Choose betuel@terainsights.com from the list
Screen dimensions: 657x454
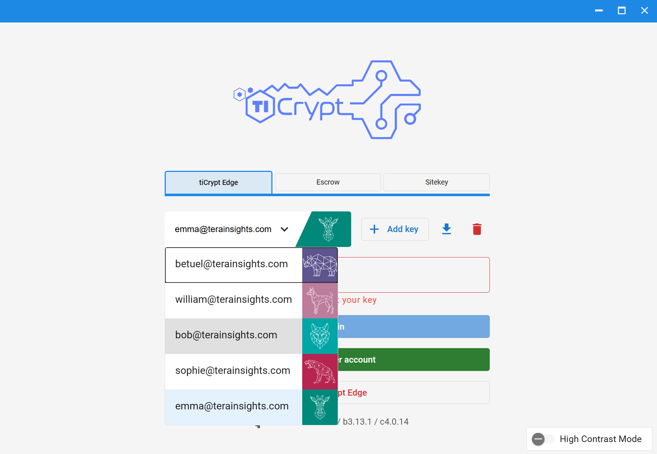[231, 264]
